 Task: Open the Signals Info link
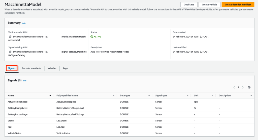[x=24, y=81]
